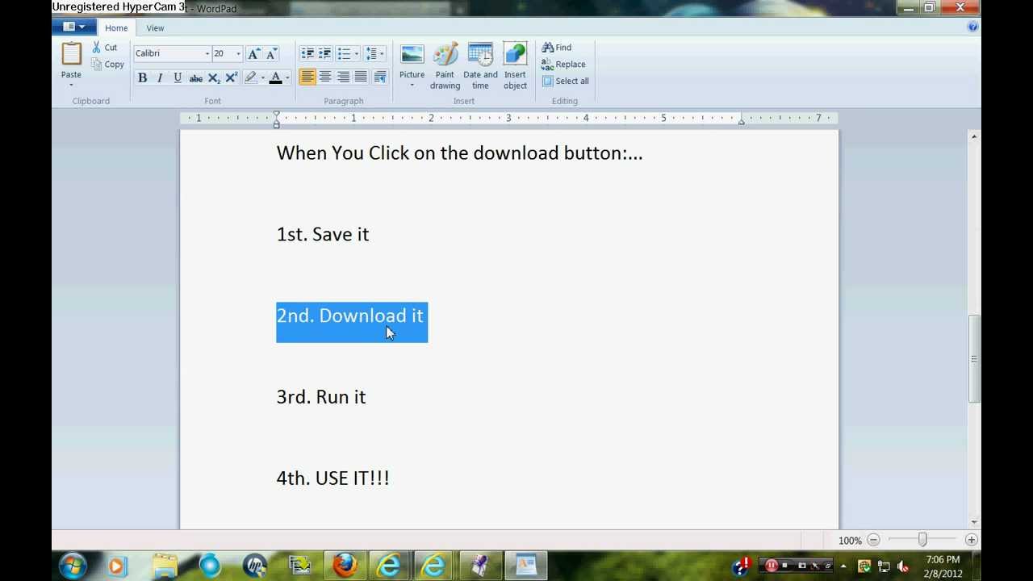1033x581 pixels.
Task: Expand the font size dropdown
Action: click(238, 54)
